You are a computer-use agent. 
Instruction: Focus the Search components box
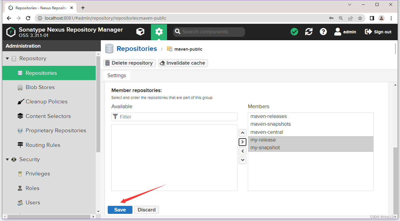pos(209,32)
